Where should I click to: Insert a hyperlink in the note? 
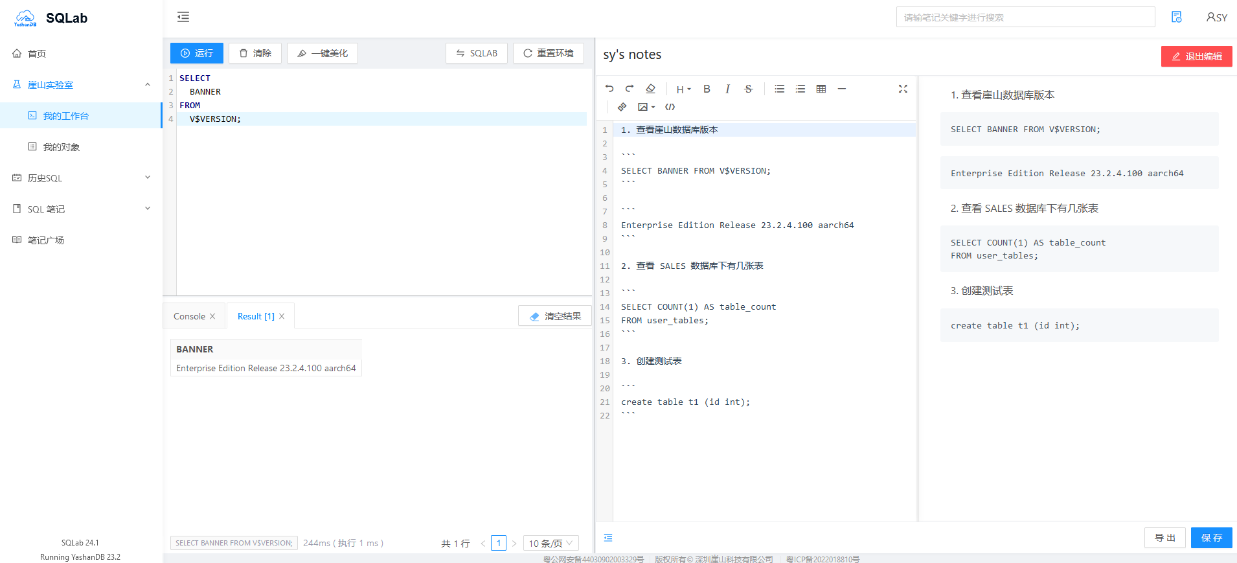tap(622, 107)
